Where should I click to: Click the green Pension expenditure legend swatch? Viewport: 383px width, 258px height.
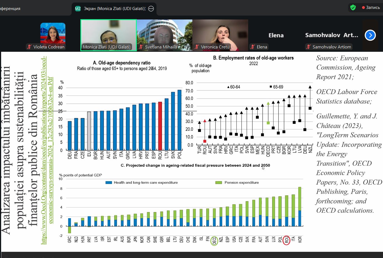[219, 183]
